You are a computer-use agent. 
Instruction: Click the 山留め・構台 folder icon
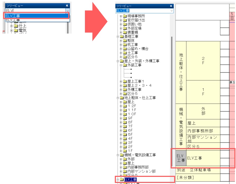125,49
